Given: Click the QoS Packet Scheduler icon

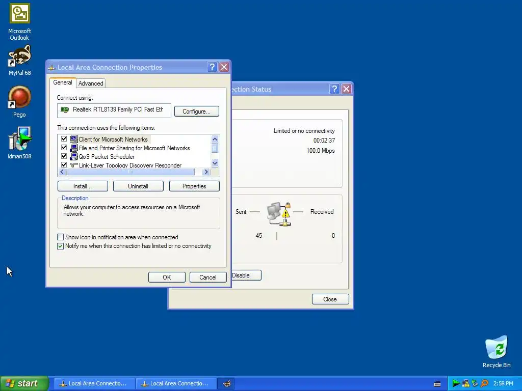Looking at the screenshot, I should [x=73, y=156].
